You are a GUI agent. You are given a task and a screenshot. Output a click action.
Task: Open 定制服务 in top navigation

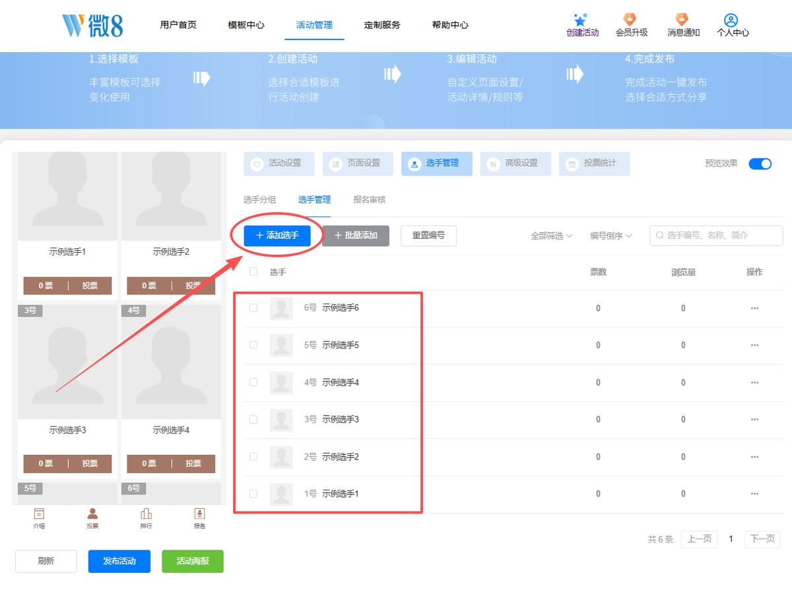point(382,25)
